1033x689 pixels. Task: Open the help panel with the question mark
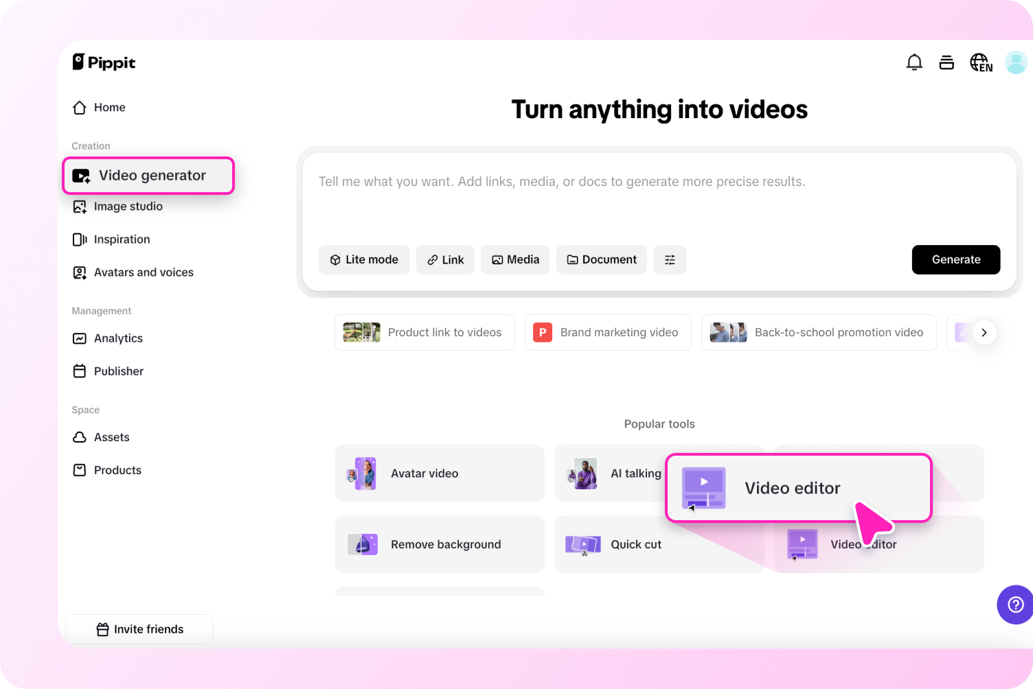tap(1014, 605)
